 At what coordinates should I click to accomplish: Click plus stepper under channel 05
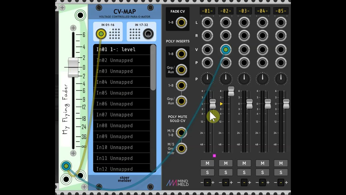pyautogui.click(x=286, y=183)
